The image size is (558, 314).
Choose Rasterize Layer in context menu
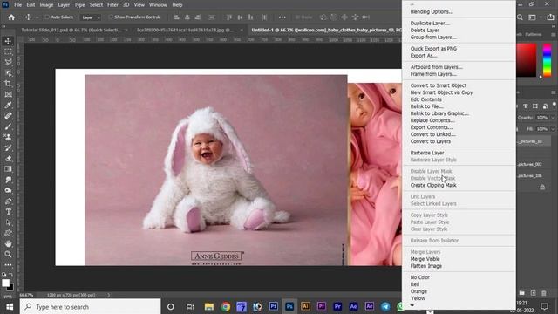(x=427, y=153)
